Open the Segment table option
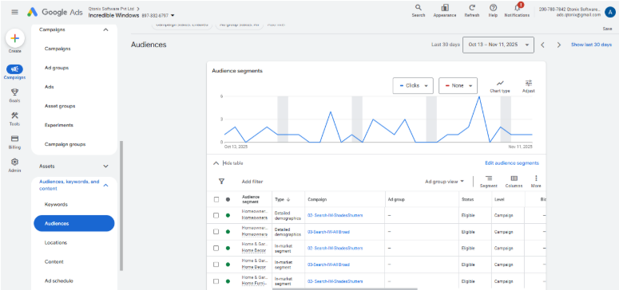This screenshot has width=619, height=290. tap(489, 182)
